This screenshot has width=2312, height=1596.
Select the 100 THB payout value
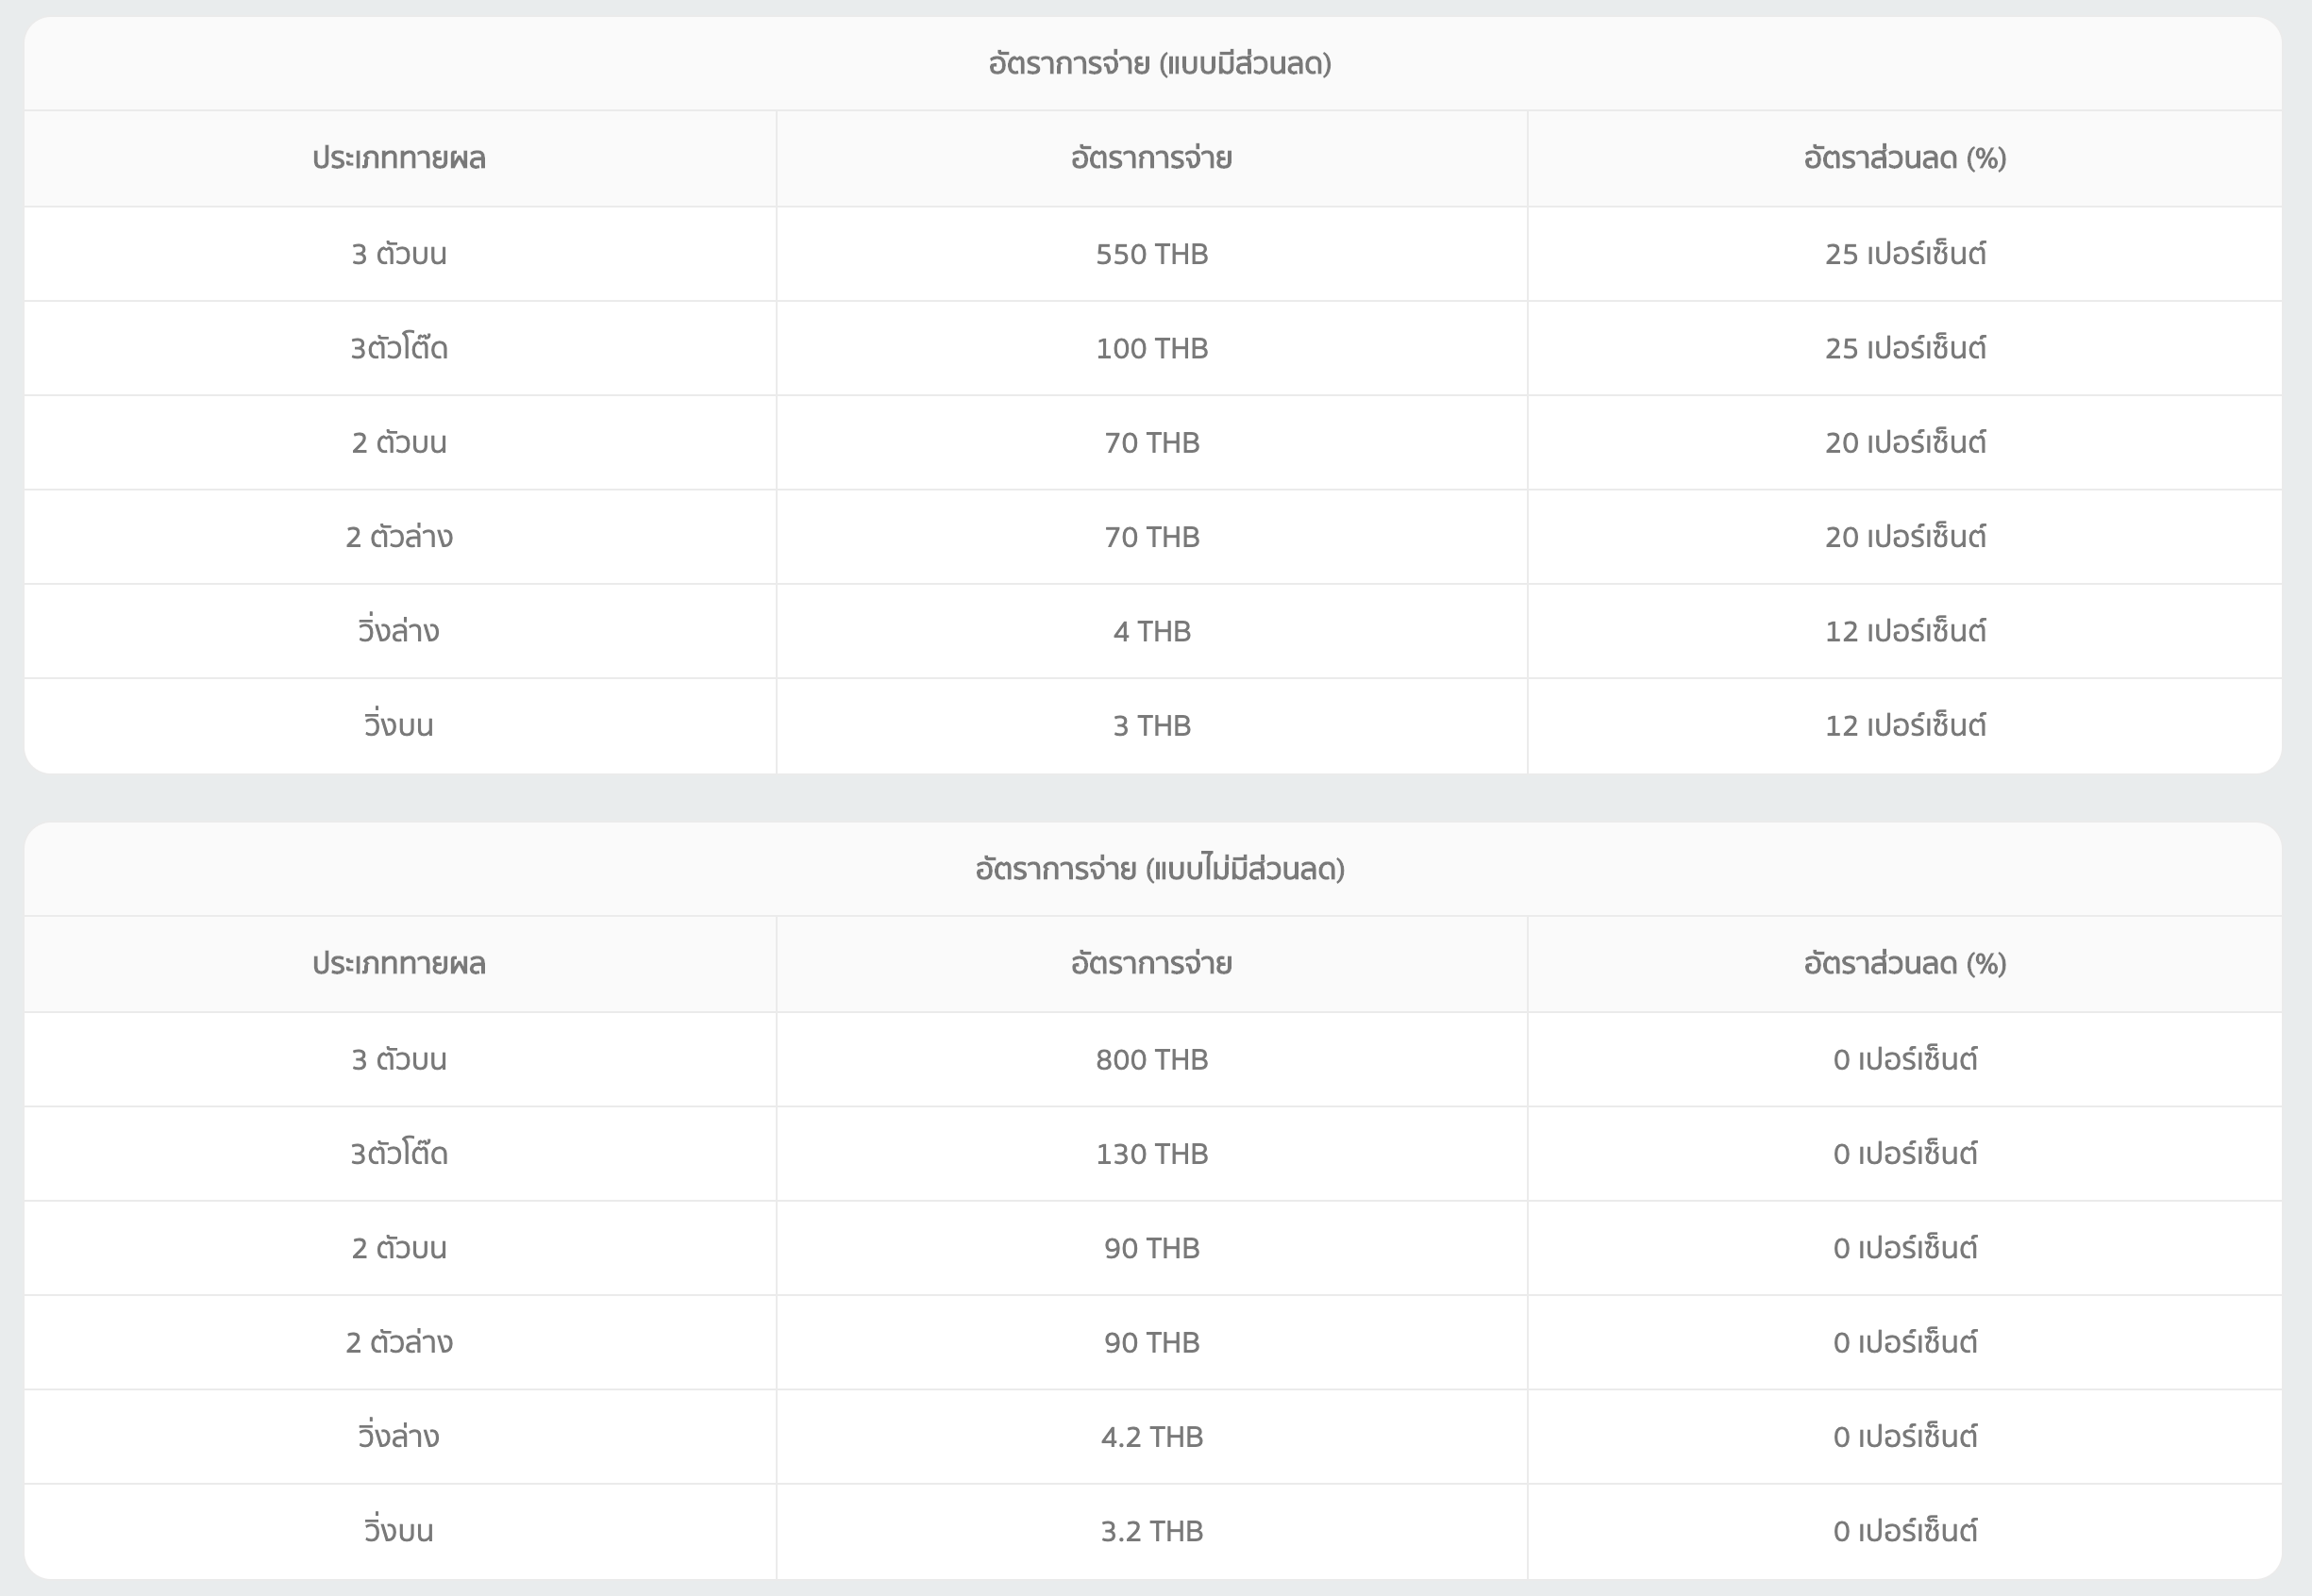(x=1151, y=348)
